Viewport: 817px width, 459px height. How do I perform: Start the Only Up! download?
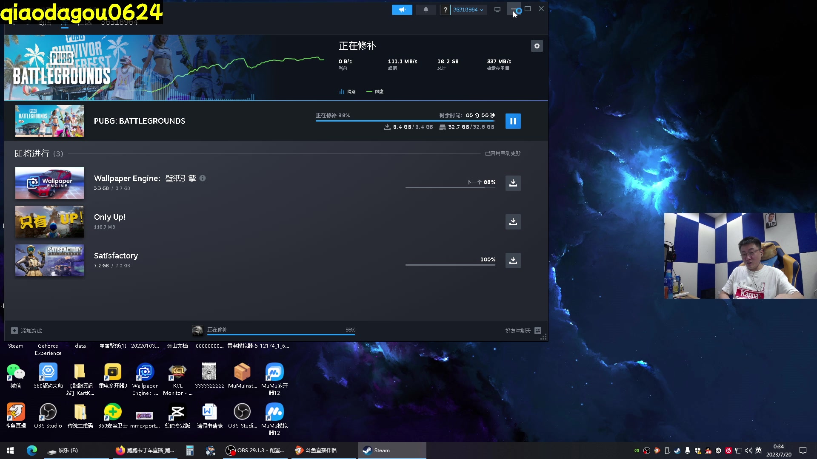click(513, 221)
